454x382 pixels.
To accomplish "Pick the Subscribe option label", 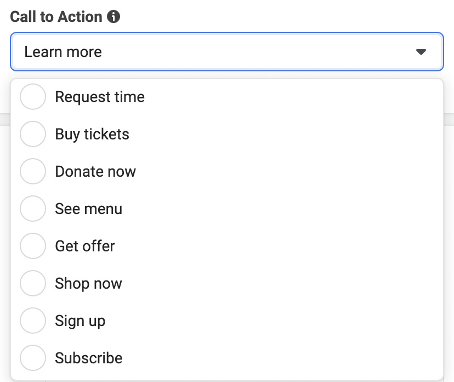I will click(89, 358).
